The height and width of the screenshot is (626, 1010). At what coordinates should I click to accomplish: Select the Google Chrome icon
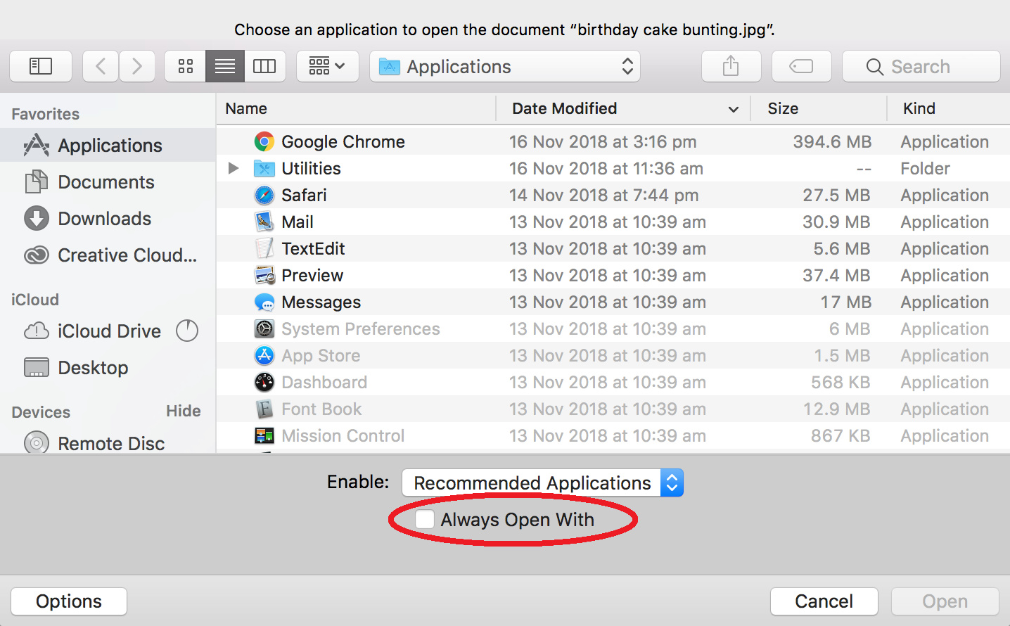264,142
